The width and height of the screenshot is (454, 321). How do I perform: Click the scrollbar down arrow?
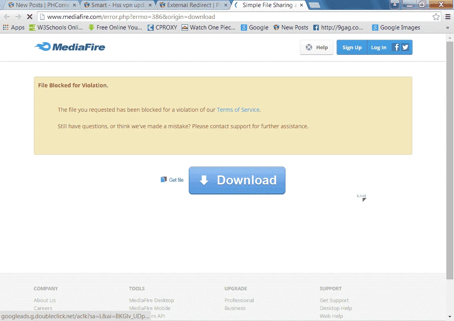point(450,317)
